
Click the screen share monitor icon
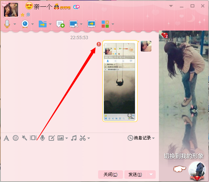[x=91, y=24]
